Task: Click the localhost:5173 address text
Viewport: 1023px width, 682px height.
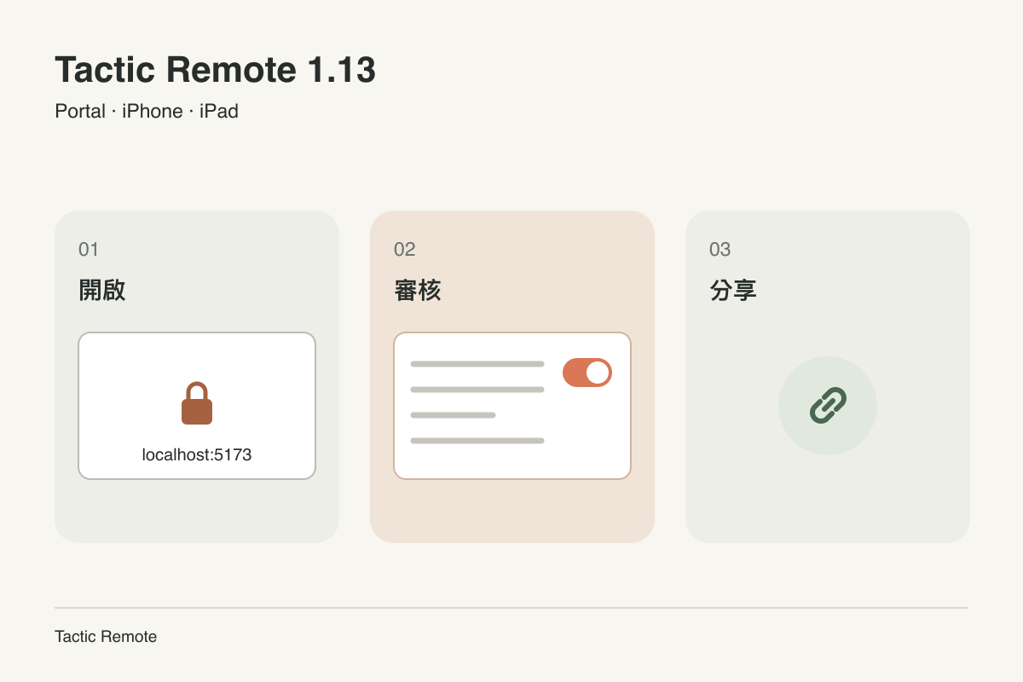Action: 197,454
